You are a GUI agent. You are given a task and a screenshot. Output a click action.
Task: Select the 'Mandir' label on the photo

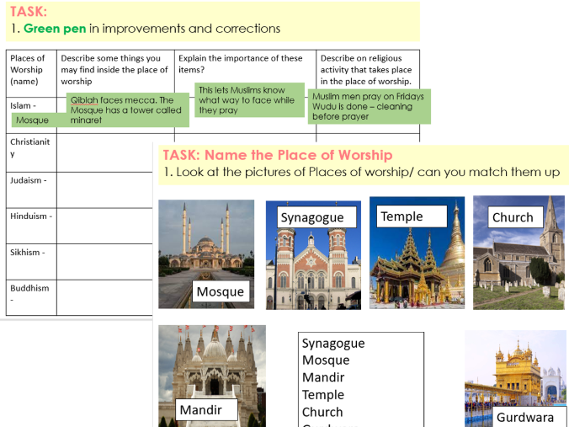point(206,409)
